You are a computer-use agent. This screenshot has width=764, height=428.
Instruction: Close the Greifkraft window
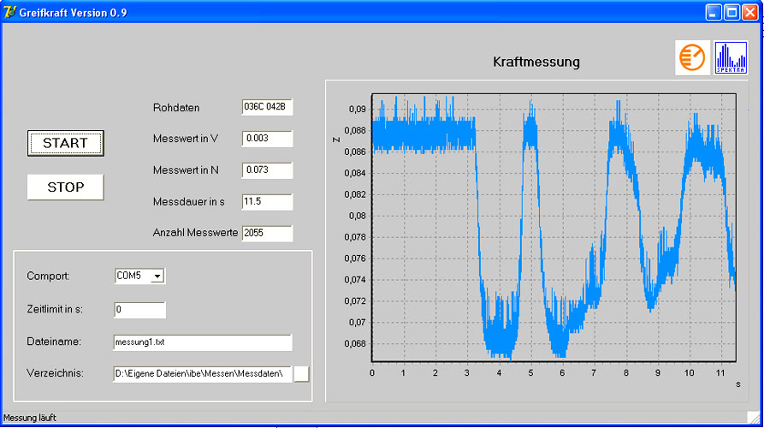coord(750,12)
